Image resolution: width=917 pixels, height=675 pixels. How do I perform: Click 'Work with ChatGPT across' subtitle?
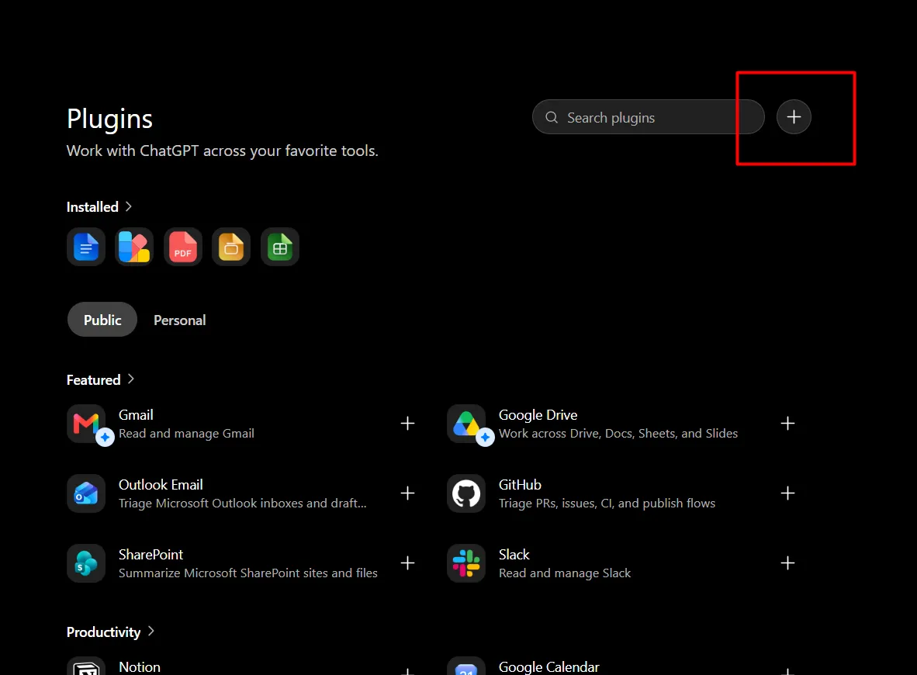(x=222, y=151)
